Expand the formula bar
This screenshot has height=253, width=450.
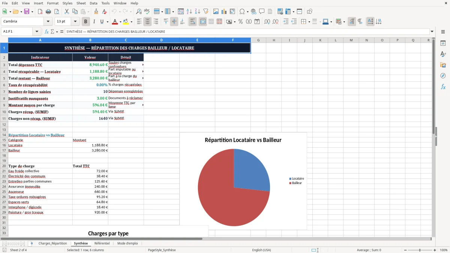tap(432, 31)
